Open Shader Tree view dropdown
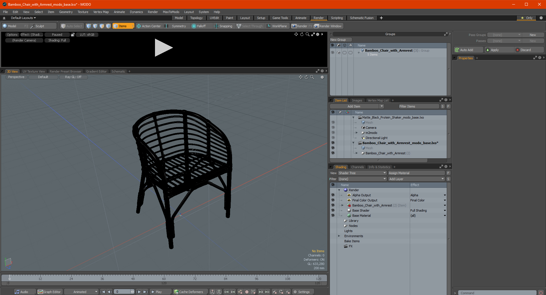The width and height of the screenshot is (546, 295). pos(362,173)
